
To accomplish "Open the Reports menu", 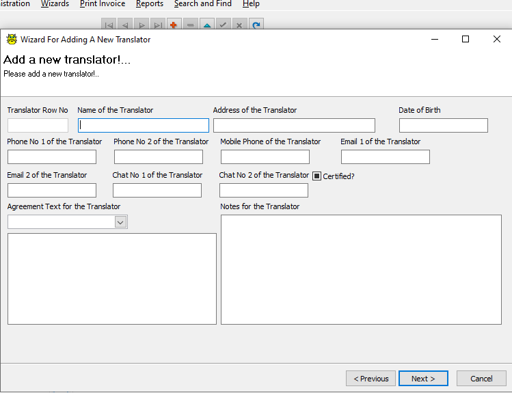I will pos(150,3).
